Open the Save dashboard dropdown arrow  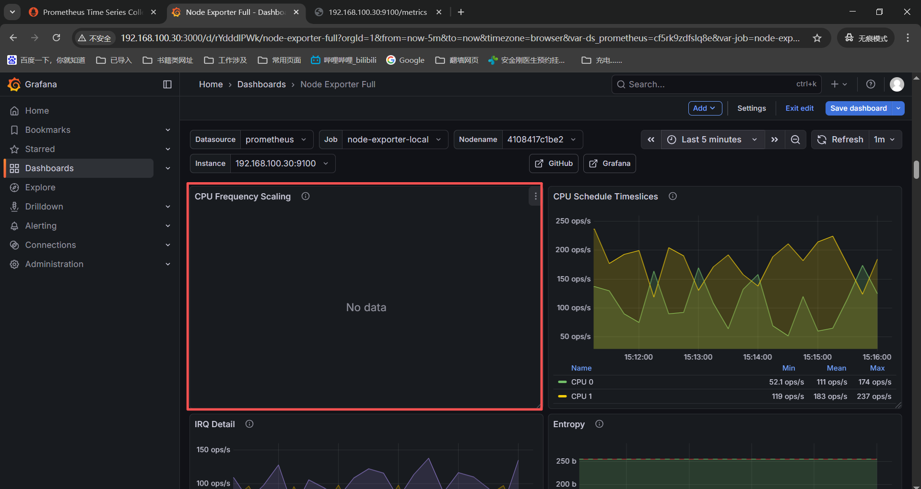898,108
